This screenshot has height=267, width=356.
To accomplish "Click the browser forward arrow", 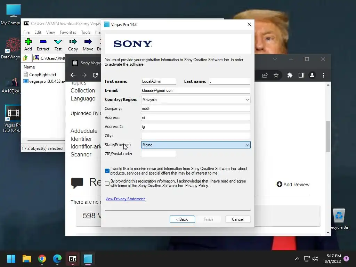I will (x=84, y=75).
